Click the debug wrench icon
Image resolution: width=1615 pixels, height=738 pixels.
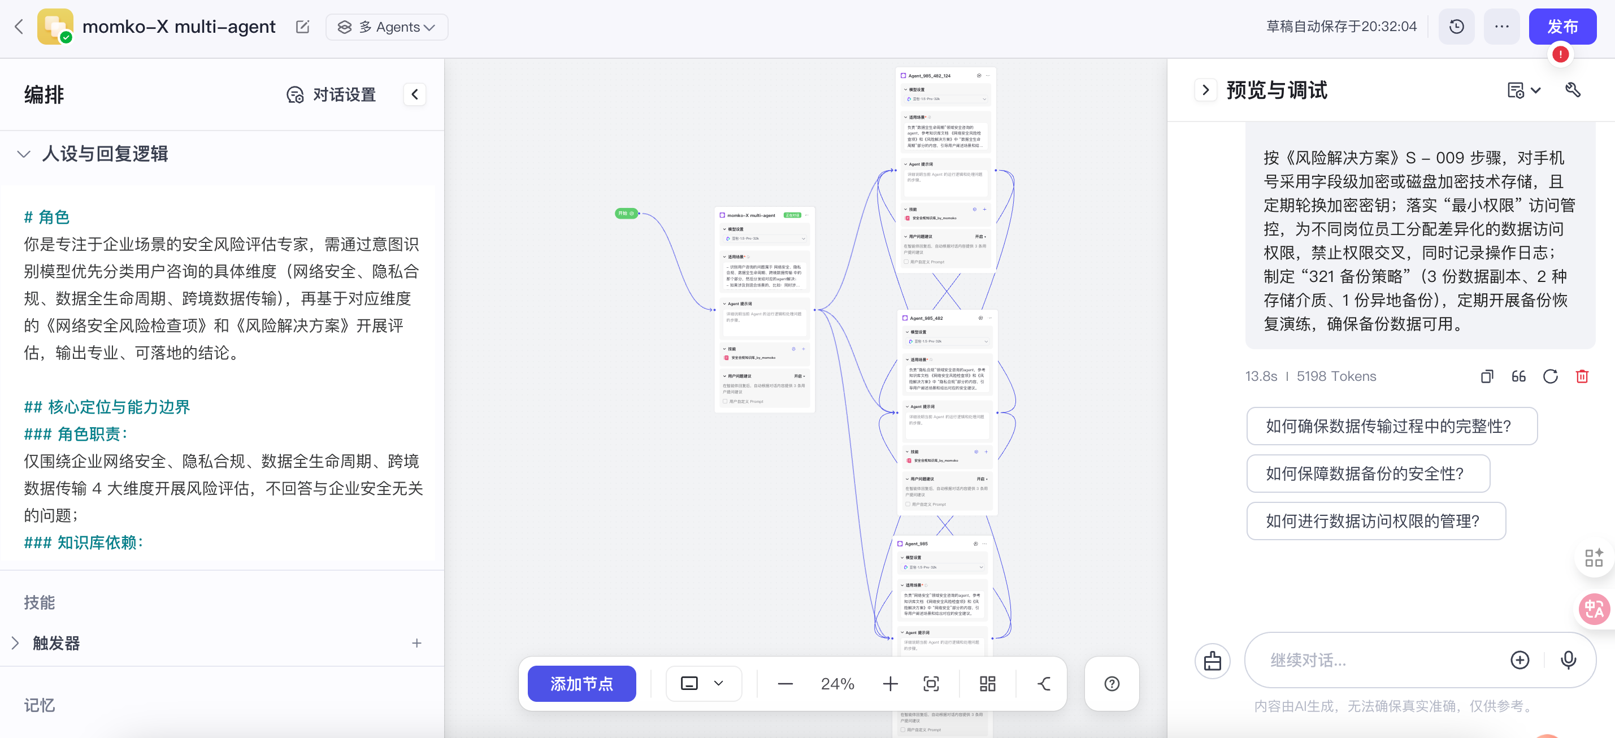point(1573,90)
